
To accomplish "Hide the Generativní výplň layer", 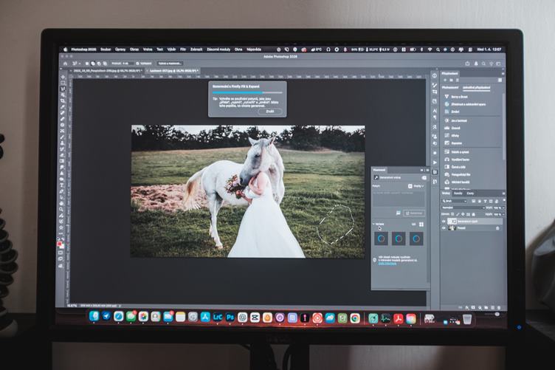I will pos(444,221).
